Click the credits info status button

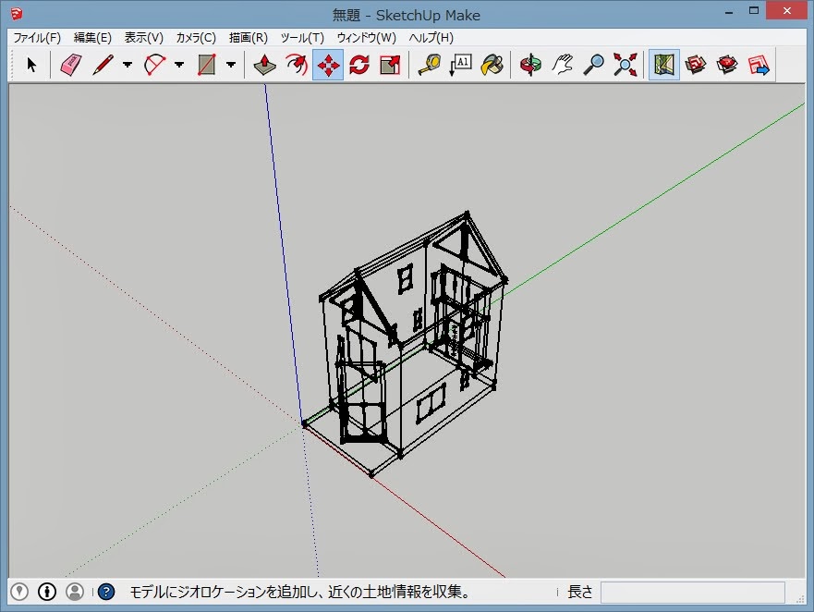click(x=47, y=592)
